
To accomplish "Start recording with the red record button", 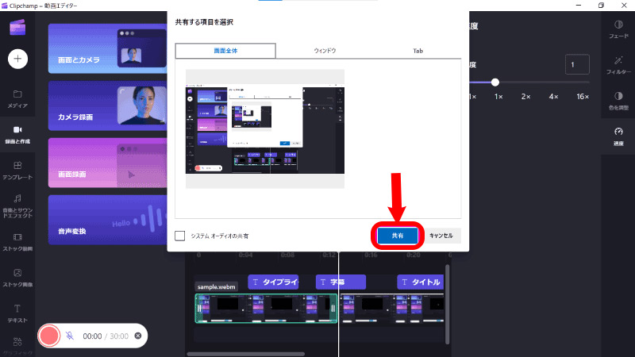I will [49, 336].
